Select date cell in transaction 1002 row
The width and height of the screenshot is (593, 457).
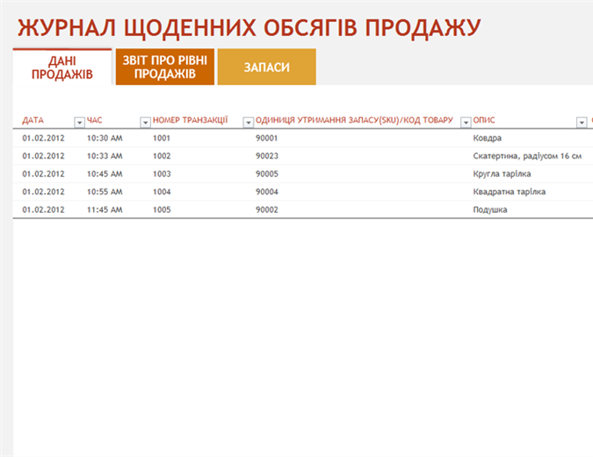click(44, 156)
